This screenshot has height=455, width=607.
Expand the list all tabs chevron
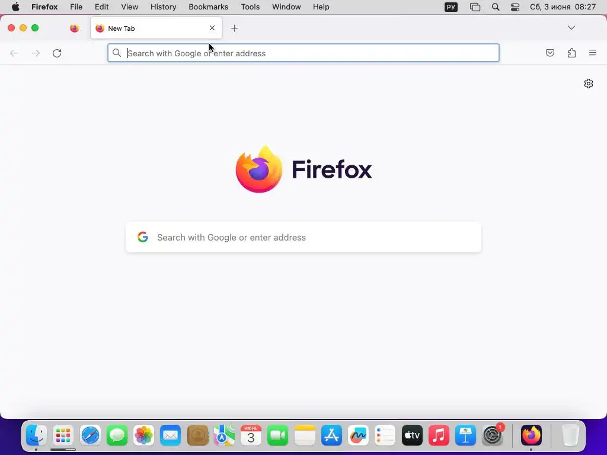[571, 28]
